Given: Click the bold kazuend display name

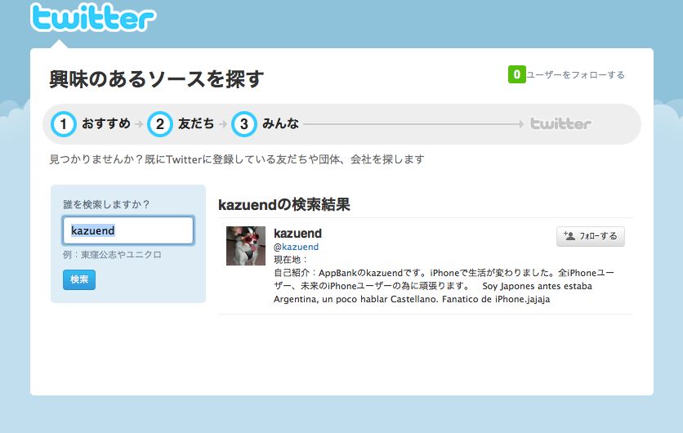Looking at the screenshot, I should tap(297, 234).
